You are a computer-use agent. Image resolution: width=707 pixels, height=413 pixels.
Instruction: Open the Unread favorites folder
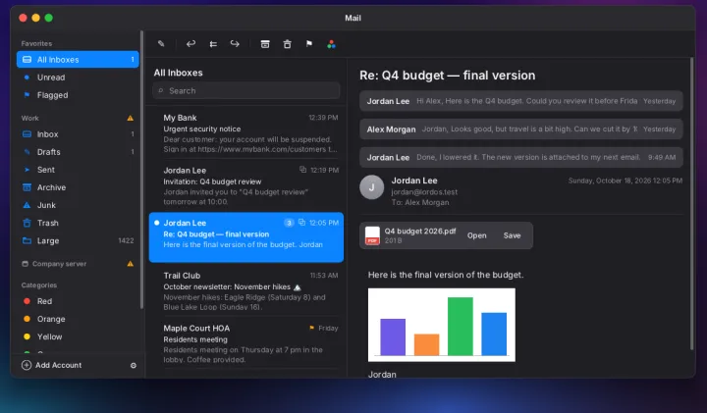tap(78, 77)
